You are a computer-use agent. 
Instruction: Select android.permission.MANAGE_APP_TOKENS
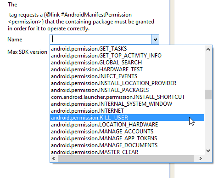[127, 138]
